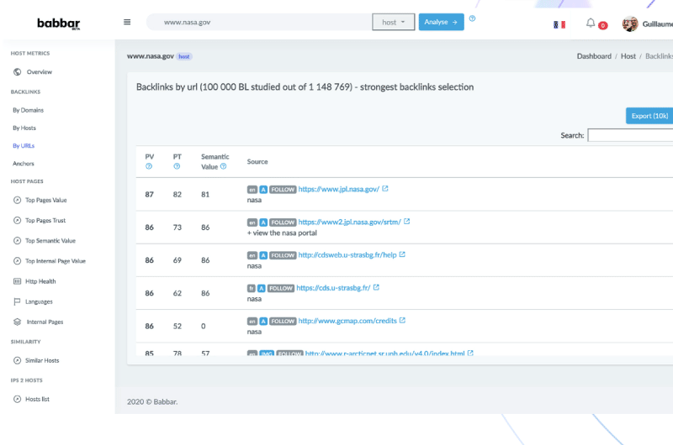Open http://cdsweb.u-strasbg.fr/help source link
The image size is (673, 445).
[347, 255]
